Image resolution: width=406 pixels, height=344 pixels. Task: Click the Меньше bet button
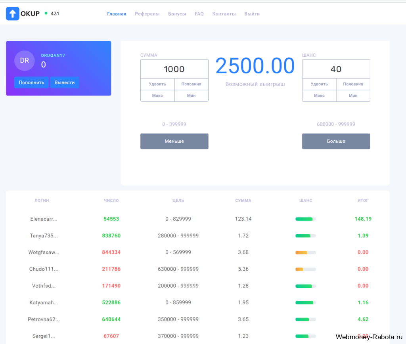pyautogui.click(x=174, y=141)
